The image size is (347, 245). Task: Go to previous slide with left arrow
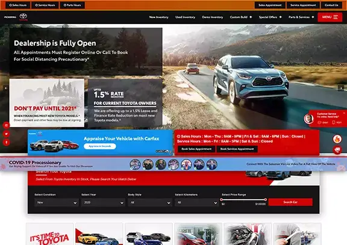[6, 88]
